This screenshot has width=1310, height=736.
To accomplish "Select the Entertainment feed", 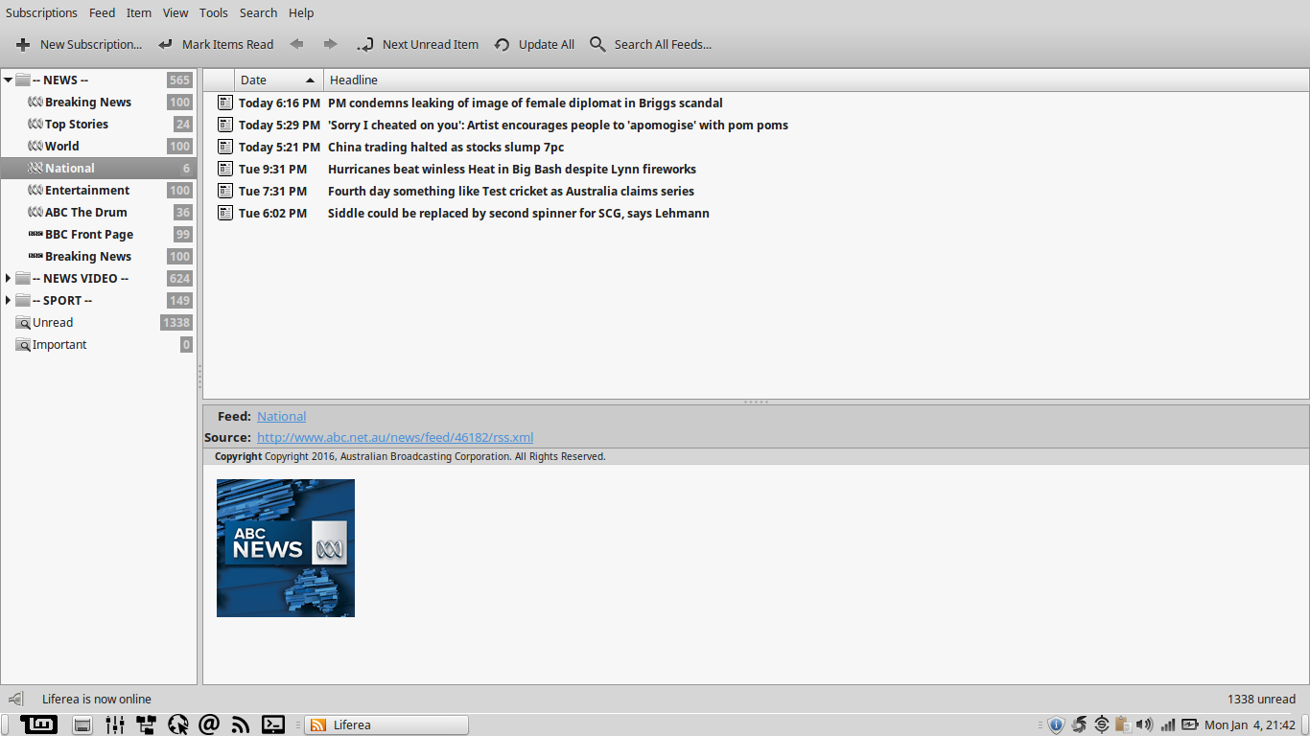I will click(x=98, y=190).
